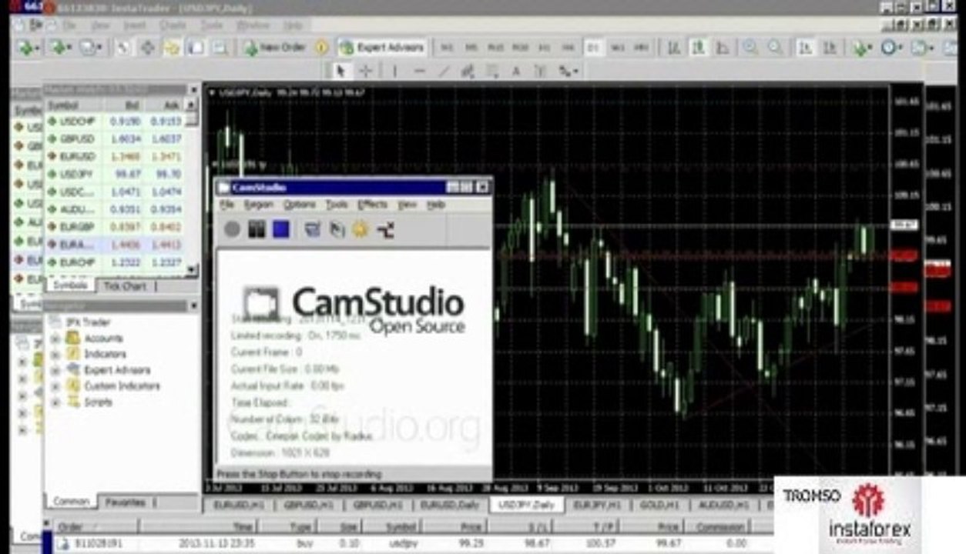Image resolution: width=966 pixels, height=554 pixels.
Task: Select the vertical line drawing tool
Action: pyautogui.click(x=394, y=71)
